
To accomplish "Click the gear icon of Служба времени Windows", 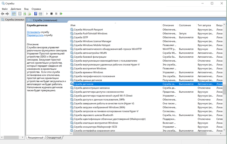I will coord(72,72).
